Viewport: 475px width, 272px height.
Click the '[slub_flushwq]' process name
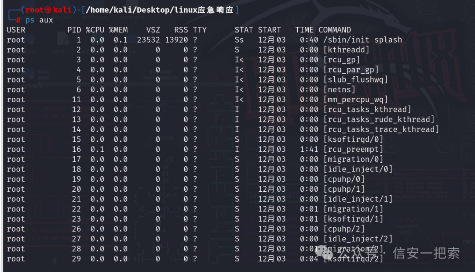356,80
